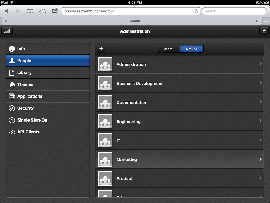Click the Product group avatar
Screen dimensions: 270x203
(105, 178)
